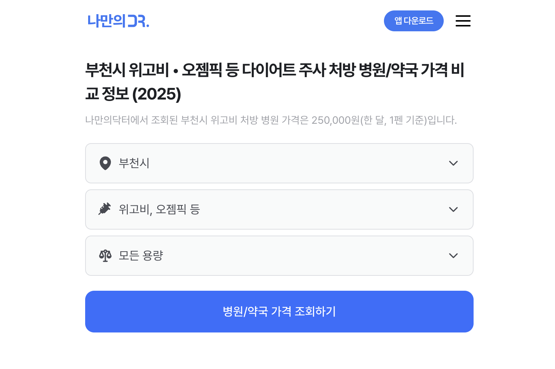Expand the 부천시 region dropdown
The width and height of the screenshot is (555, 369).
279,163
